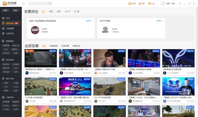
Task: Click the 赛事直播 trophy icon
Action: click(3, 23)
